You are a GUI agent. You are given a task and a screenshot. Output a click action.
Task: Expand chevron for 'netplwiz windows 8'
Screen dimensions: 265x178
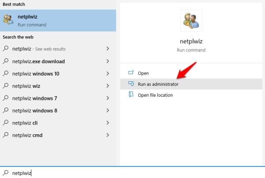[108, 110]
